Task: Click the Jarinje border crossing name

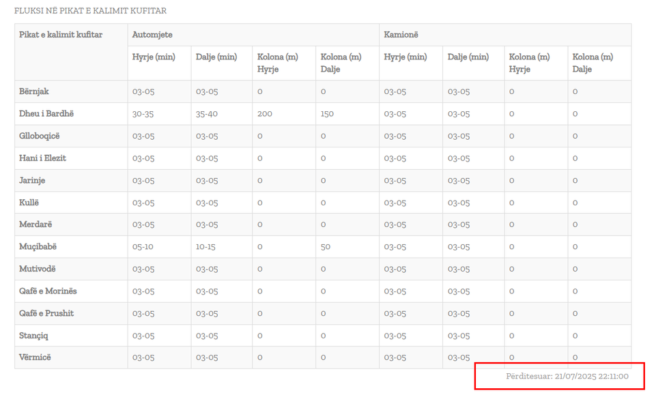Action: tap(32, 181)
